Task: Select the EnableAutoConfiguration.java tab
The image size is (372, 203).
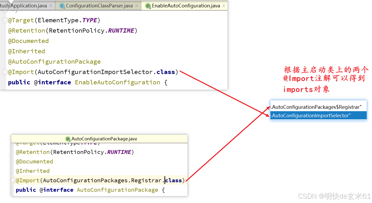Action: (x=185, y=6)
